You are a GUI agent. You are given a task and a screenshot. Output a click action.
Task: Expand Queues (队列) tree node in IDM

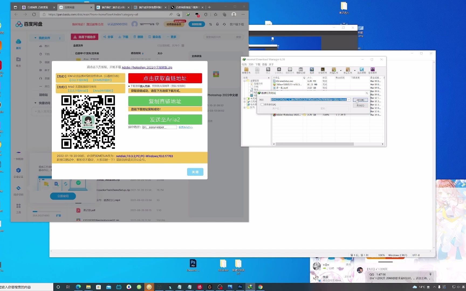click(x=245, y=107)
